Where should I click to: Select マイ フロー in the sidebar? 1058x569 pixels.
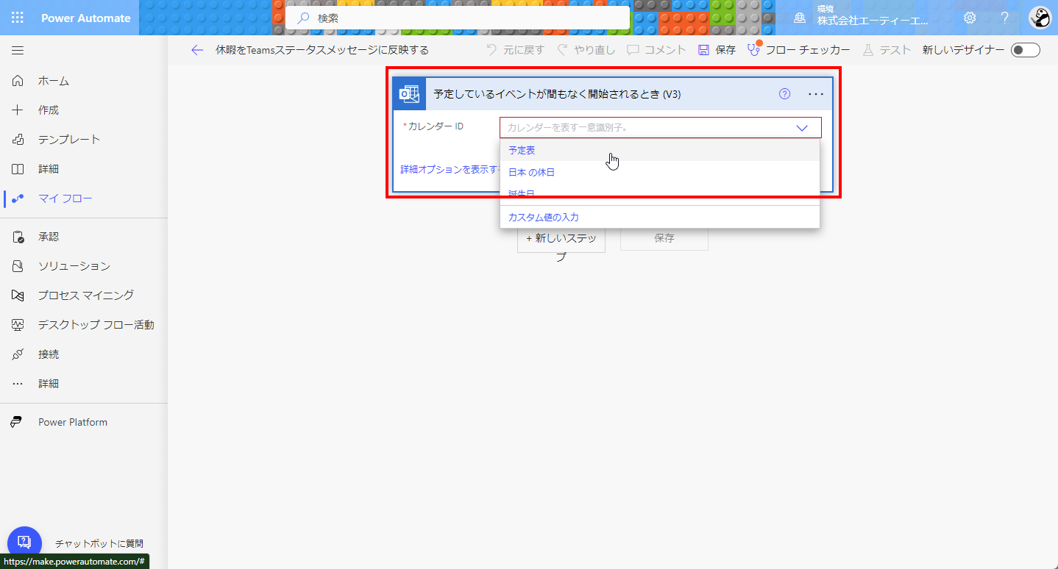65,198
